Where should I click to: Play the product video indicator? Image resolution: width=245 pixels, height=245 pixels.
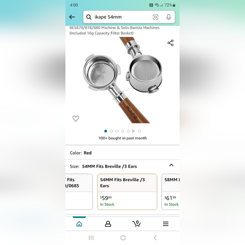pyautogui.click(x=133, y=131)
